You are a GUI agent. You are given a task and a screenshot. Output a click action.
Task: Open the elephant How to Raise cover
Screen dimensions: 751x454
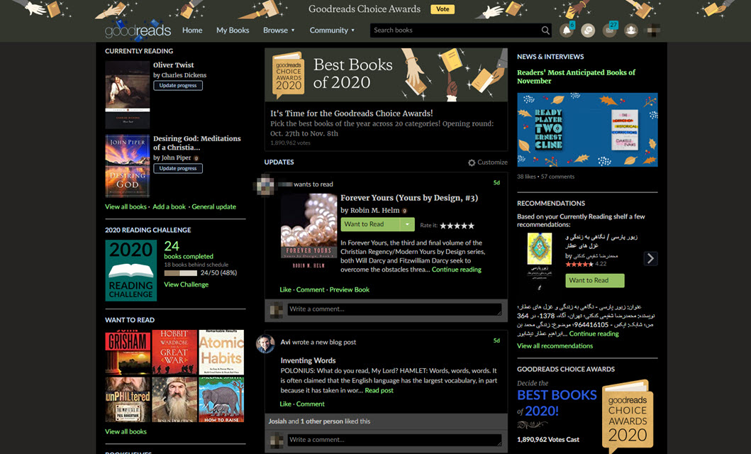[221, 399]
